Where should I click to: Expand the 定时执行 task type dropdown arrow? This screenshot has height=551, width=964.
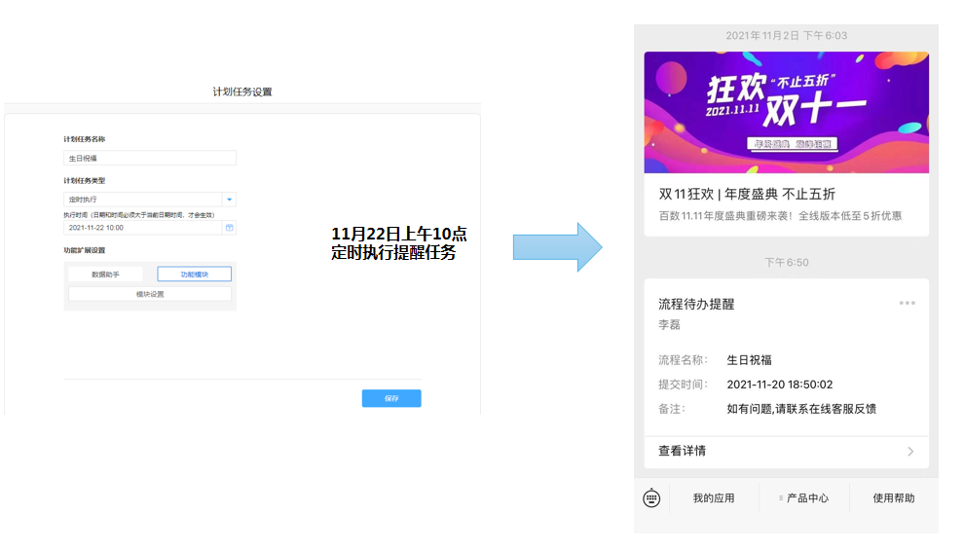[229, 200]
